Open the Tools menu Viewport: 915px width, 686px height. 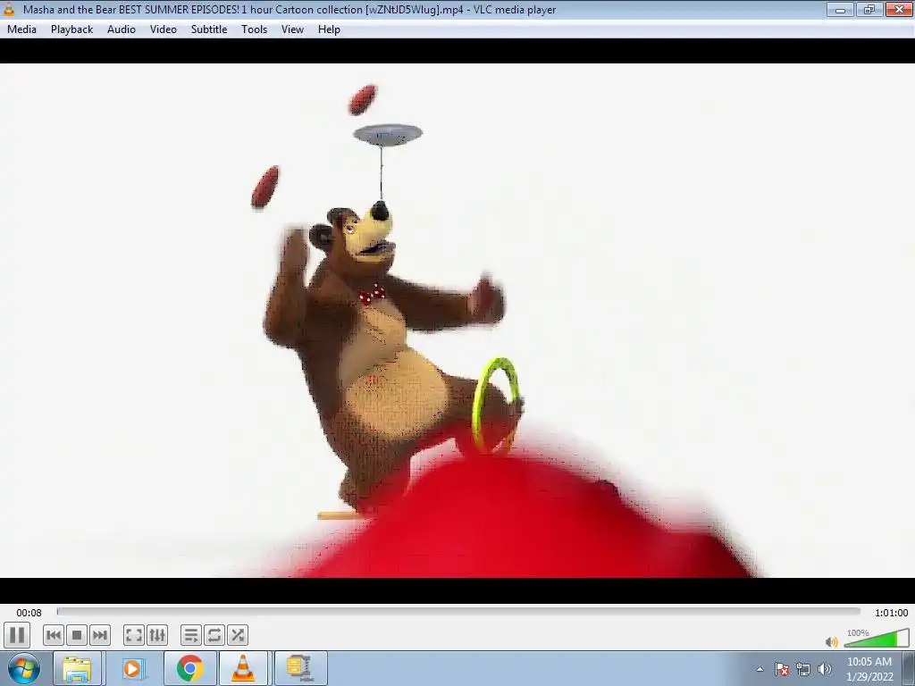(255, 29)
